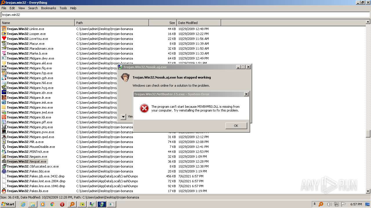The image size is (371, 208).
Task: Click the heart icon of Trojan.Win32.LoveYou.exe
Action: 4,39
